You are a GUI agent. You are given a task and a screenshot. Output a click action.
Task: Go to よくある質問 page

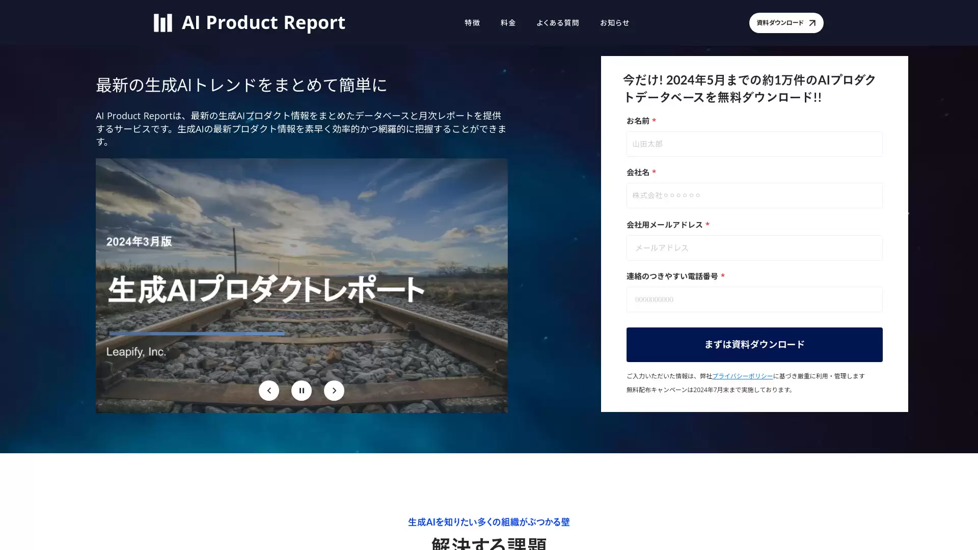click(557, 23)
